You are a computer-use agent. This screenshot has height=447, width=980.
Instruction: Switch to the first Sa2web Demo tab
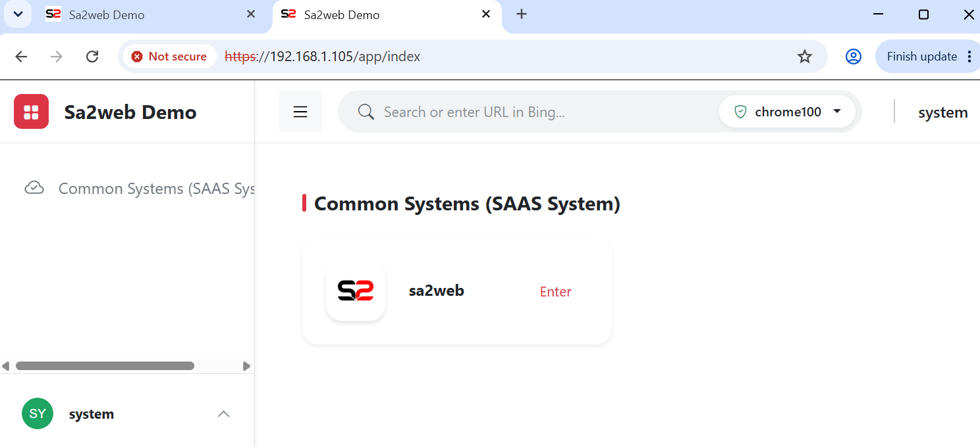(151, 14)
